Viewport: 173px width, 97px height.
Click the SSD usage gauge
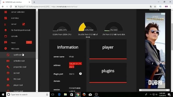pyautogui.click(x=114, y=26)
